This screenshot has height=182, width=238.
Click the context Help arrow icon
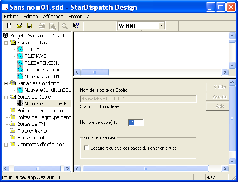[76, 26]
